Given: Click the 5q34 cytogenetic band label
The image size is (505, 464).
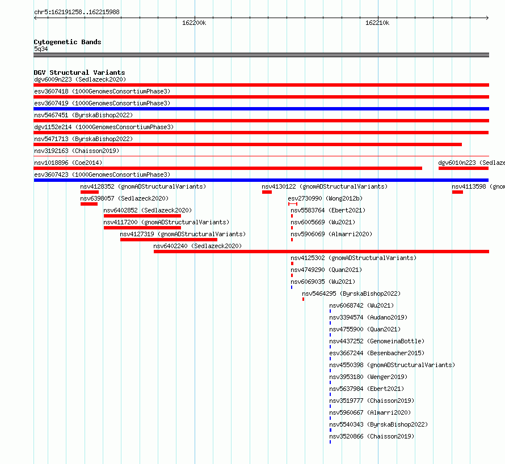Looking at the screenshot, I should coord(41,49).
